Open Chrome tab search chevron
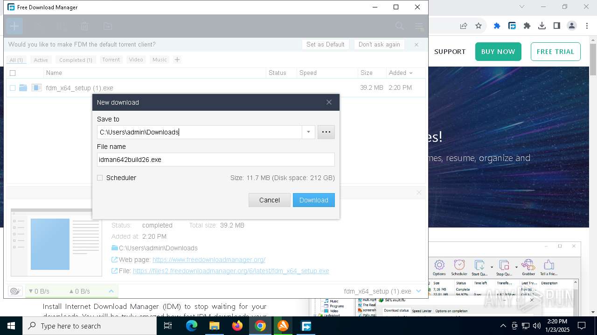Screen dimensions: 597x335 pyautogui.click(x=522, y=7)
